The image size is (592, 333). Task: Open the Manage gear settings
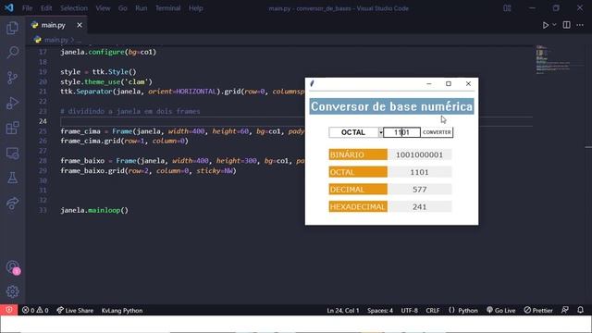[12, 291]
